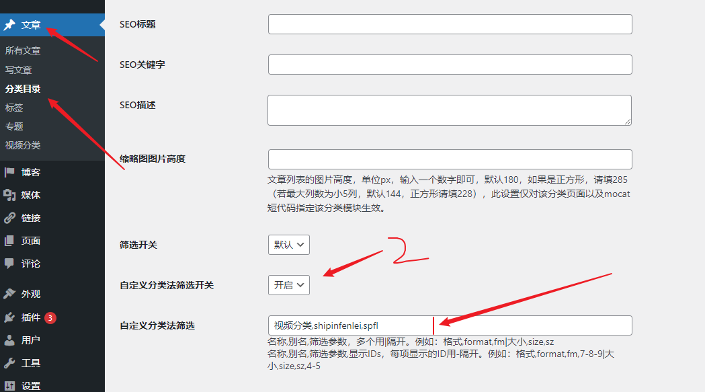
Task: Click the 用户 person icon
Action: 9,340
